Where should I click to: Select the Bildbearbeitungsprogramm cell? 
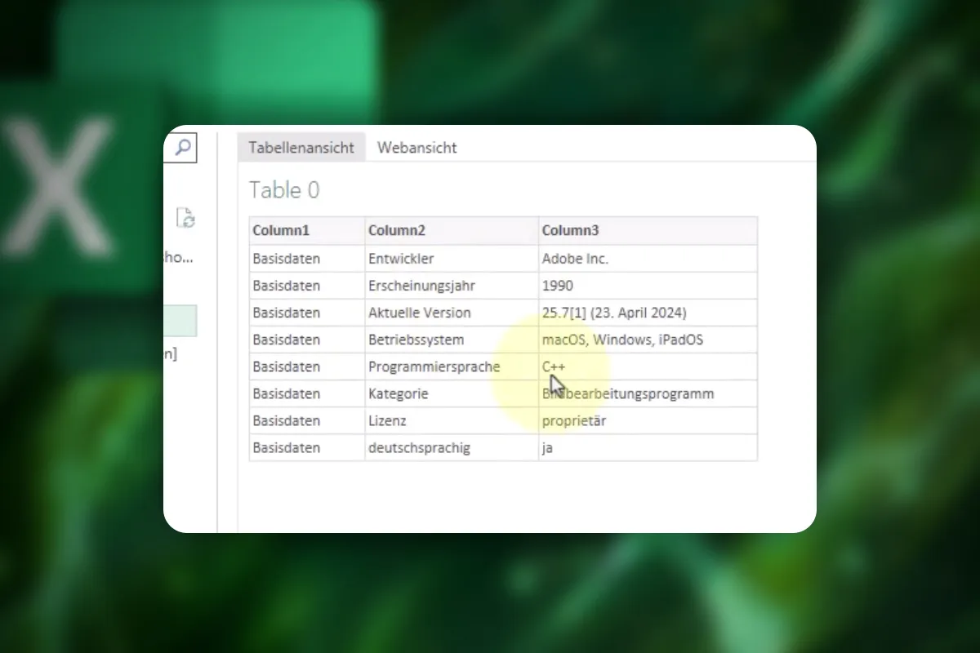tap(648, 393)
